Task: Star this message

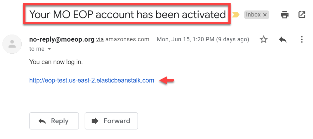Action: 264,39
